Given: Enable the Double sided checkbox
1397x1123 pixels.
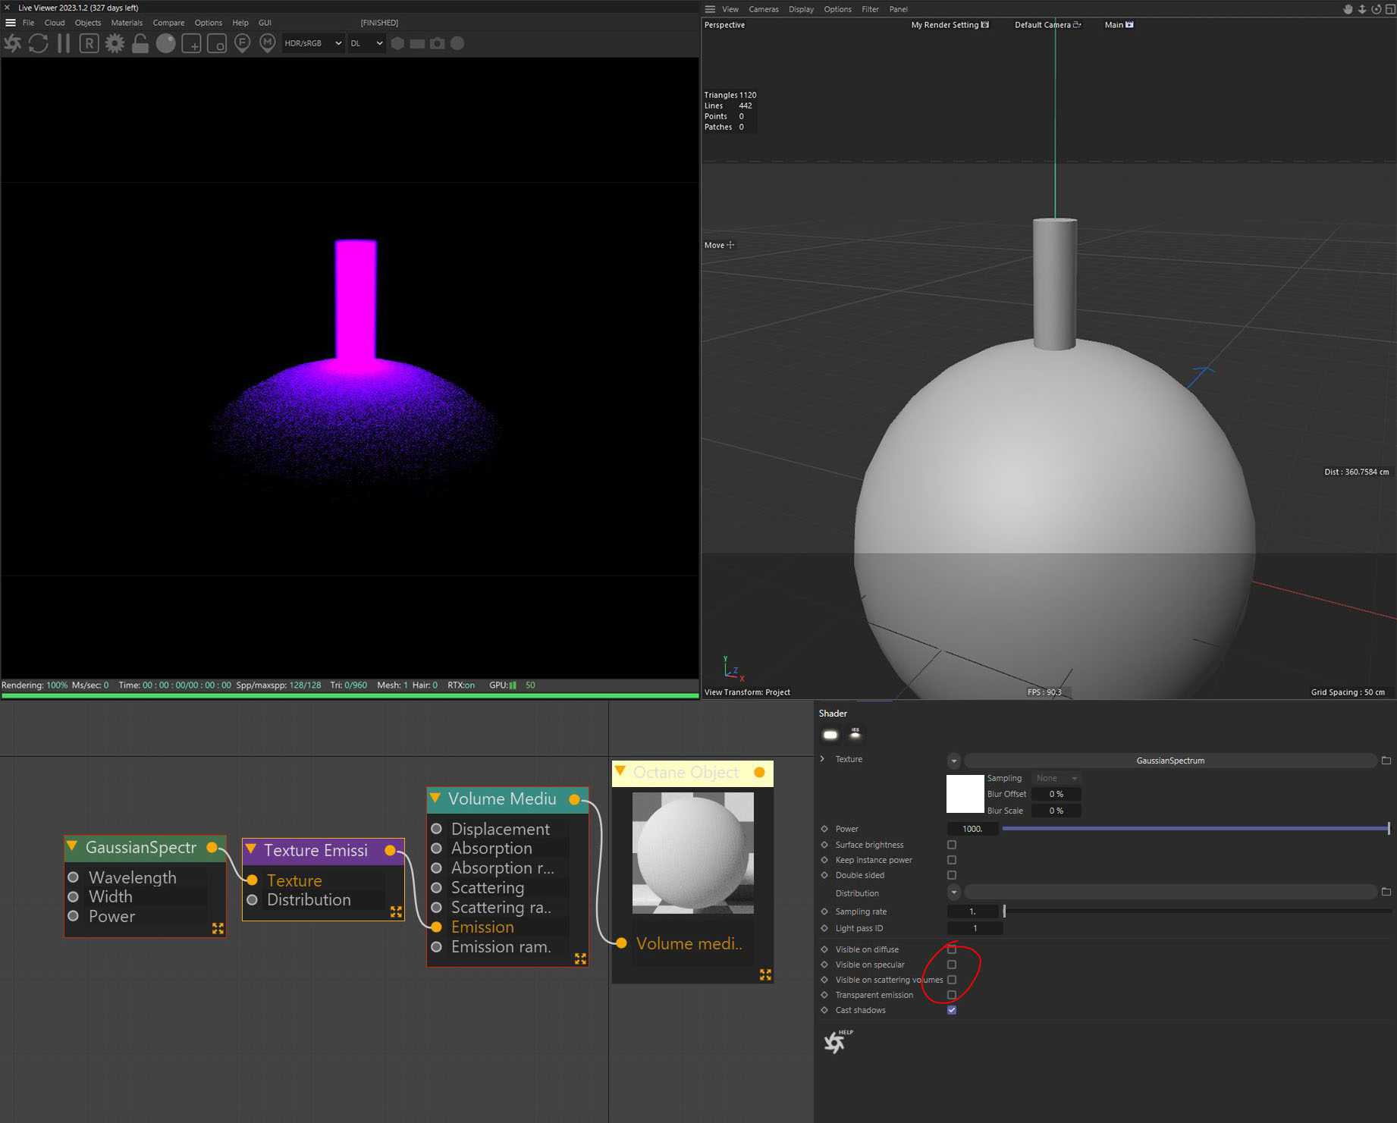Looking at the screenshot, I should [952, 875].
